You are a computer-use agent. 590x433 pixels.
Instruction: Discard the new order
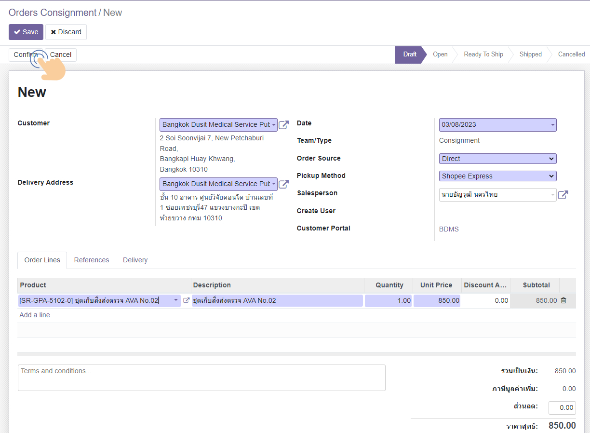(x=66, y=32)
